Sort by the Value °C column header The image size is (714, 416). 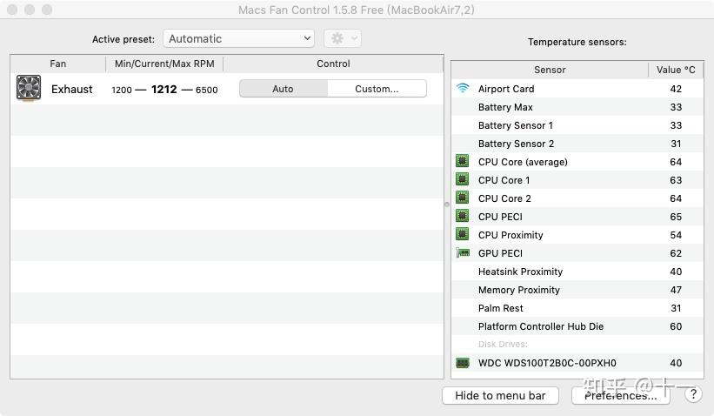click(676, 70)
